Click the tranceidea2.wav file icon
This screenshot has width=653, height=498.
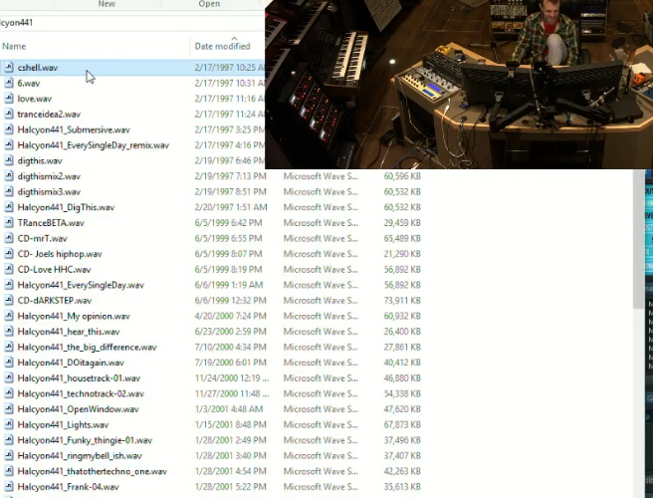tap(9, 115)
